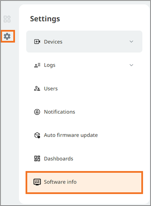Open the dashboard grid icon in sidebar
The image size is (151, 206).
7,19
